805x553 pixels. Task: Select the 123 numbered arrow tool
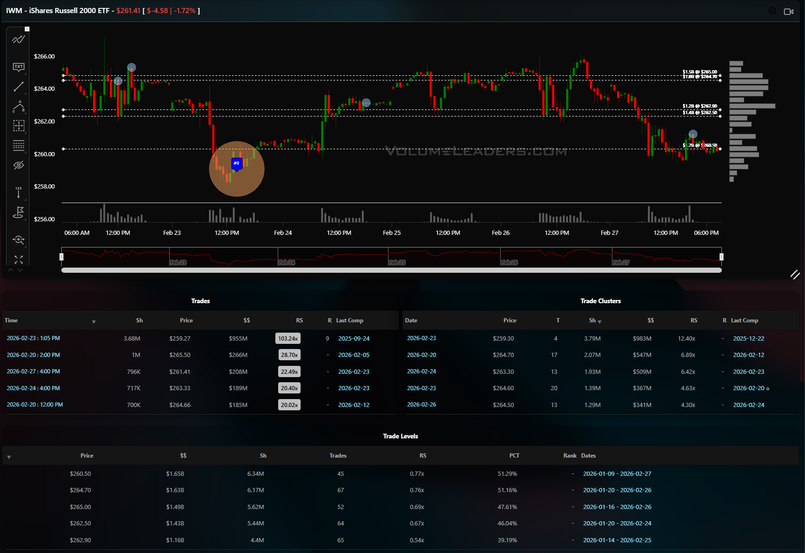pos(18,192)
